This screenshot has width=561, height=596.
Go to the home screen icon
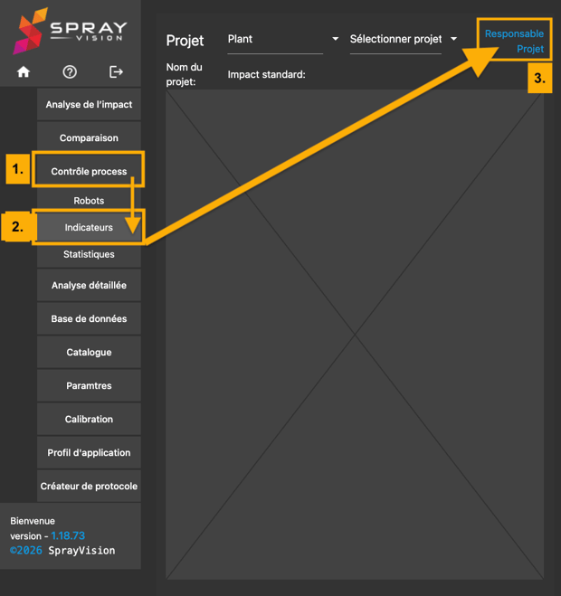(x=24, y=71)
